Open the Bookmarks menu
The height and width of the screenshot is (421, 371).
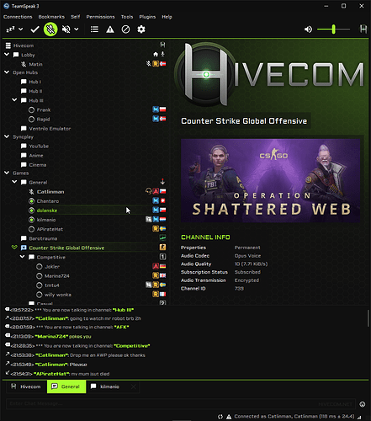[x=51, y=17]
